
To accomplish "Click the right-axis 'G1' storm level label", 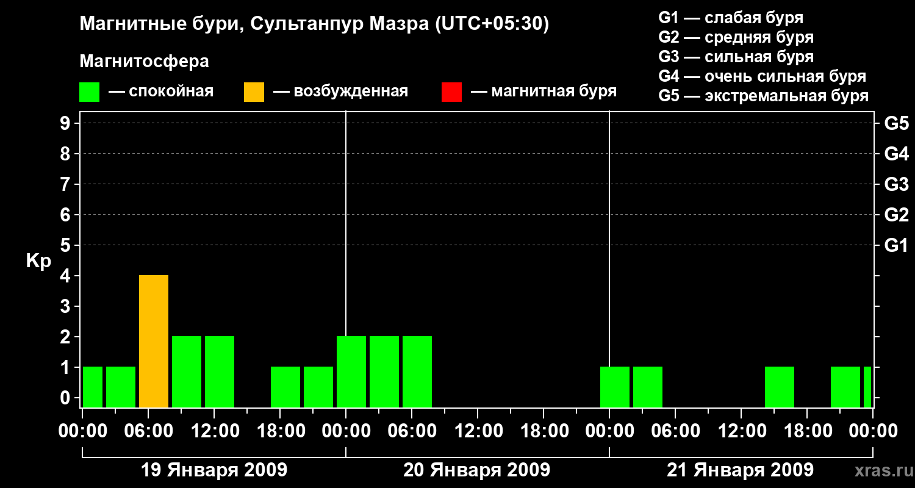I will [x=896, y=245].
